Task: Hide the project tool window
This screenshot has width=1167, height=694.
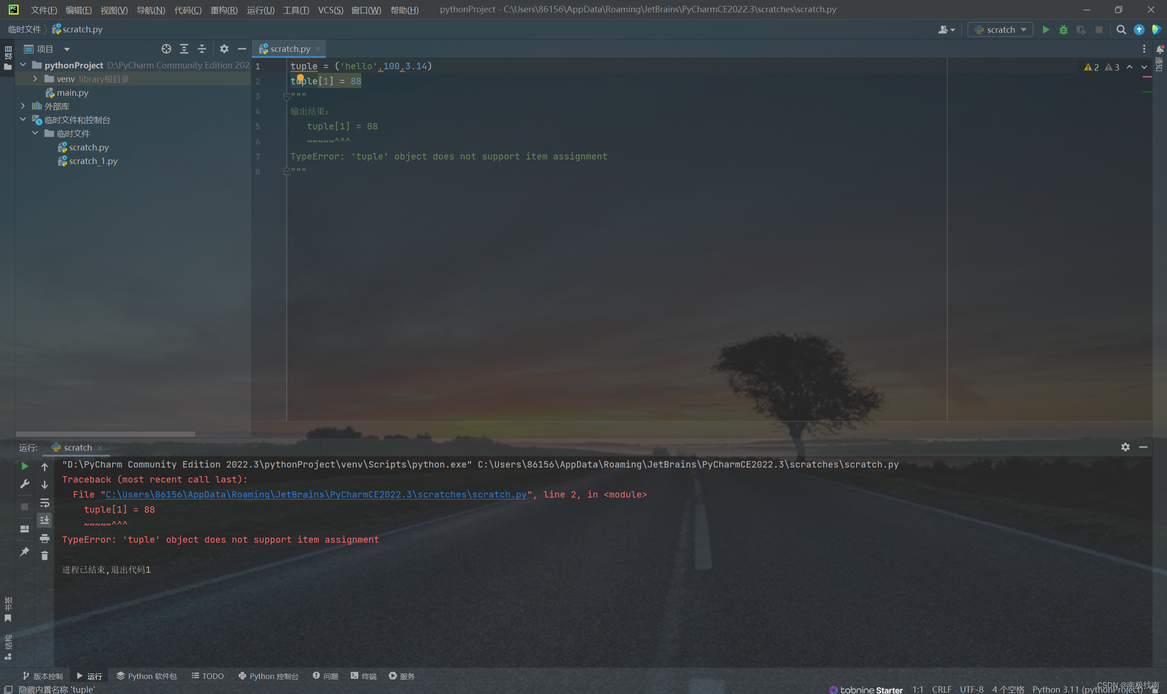Action: pos(242,49)
